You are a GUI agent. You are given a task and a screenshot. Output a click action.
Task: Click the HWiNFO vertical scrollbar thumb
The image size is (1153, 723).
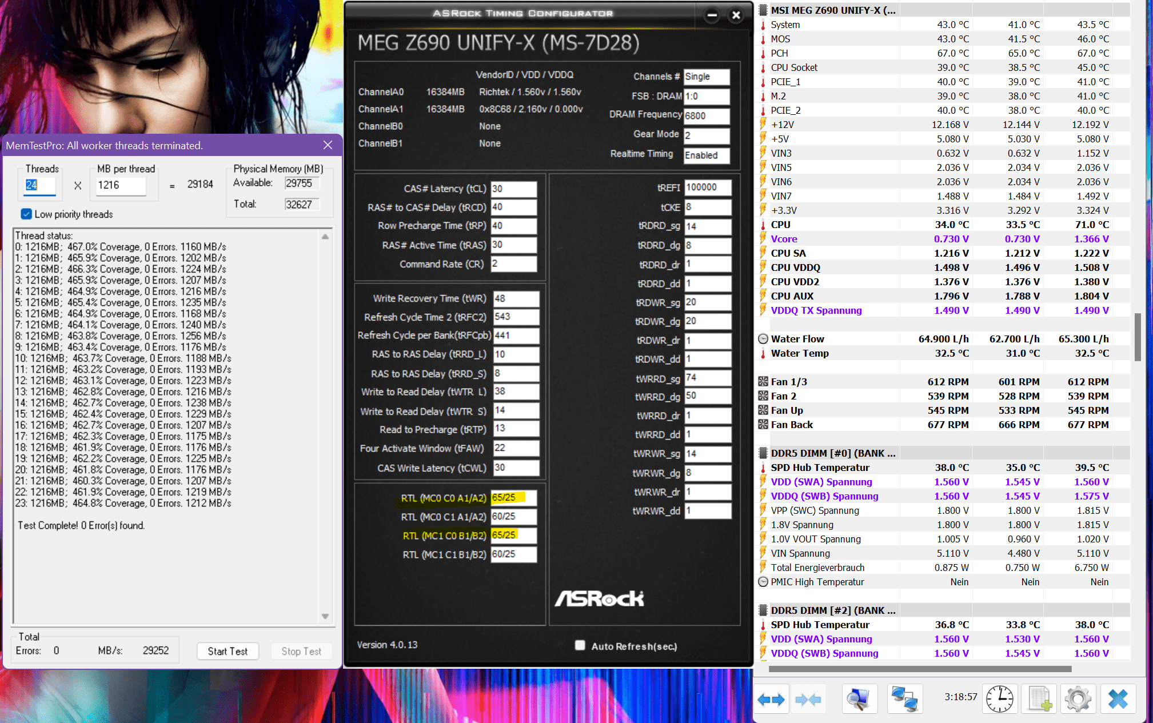click(1138, 337)
